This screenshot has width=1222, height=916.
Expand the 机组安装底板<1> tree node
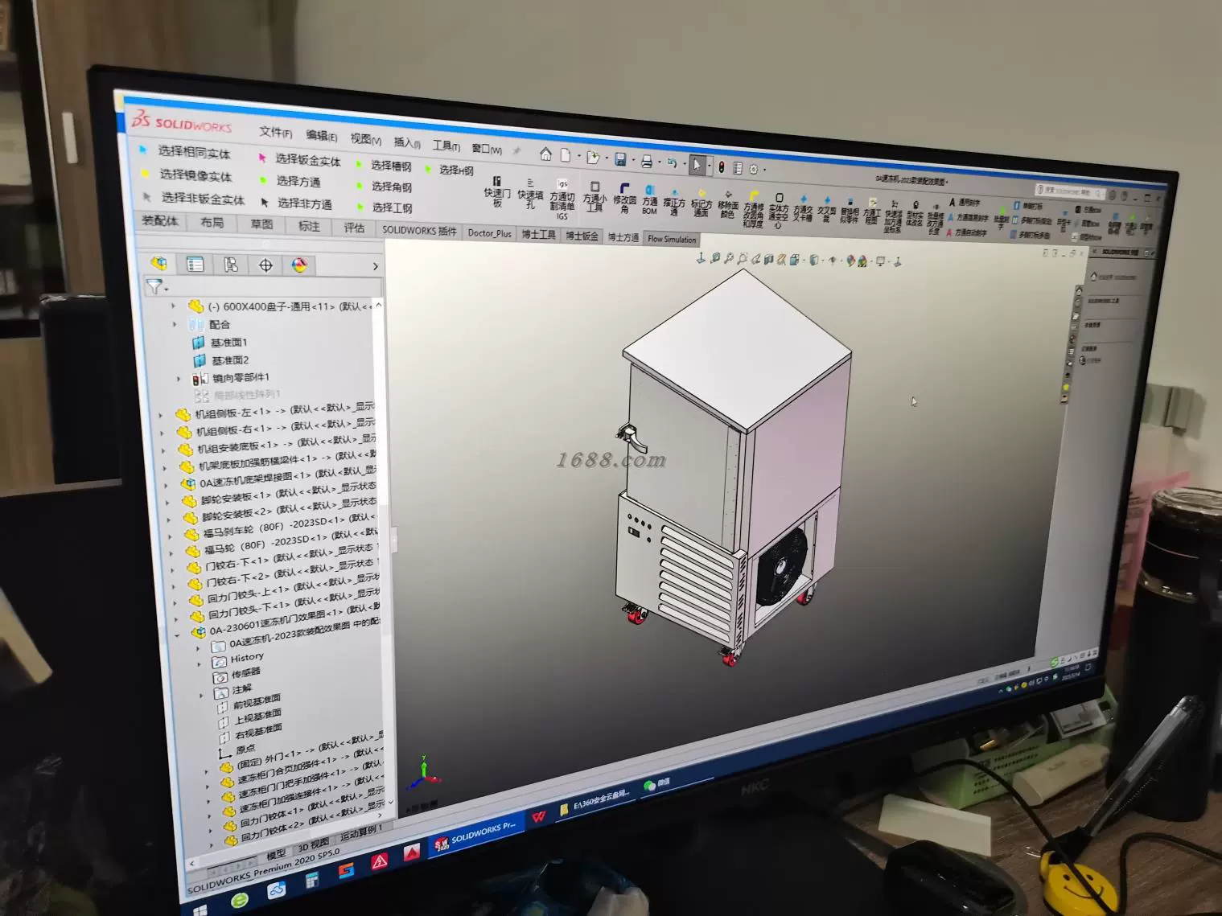click(x=163, y=450)
